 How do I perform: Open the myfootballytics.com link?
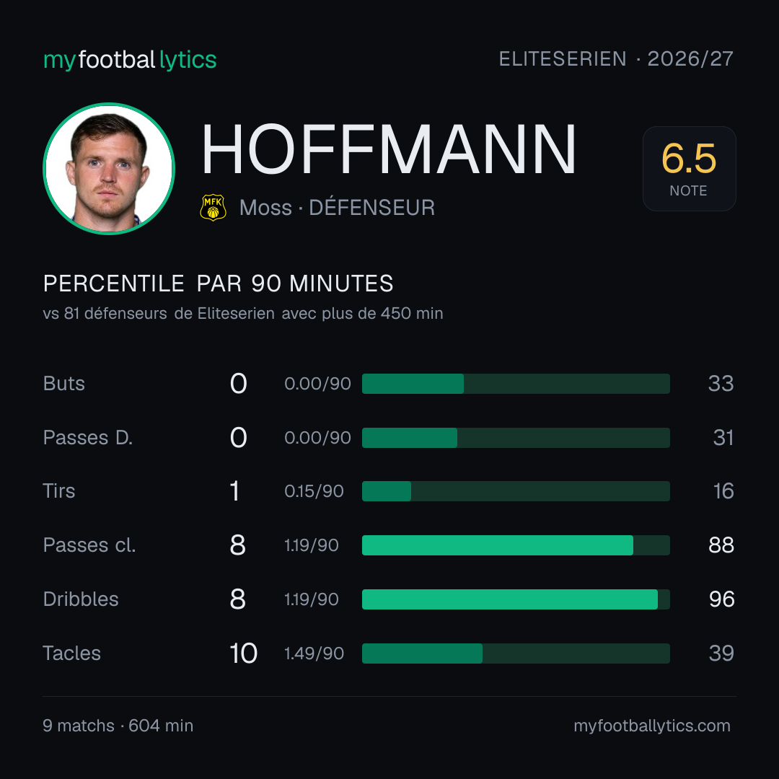[x=652, y=726]
